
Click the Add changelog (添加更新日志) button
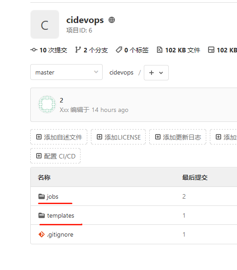pyautogui.click(x=178, y=137)
